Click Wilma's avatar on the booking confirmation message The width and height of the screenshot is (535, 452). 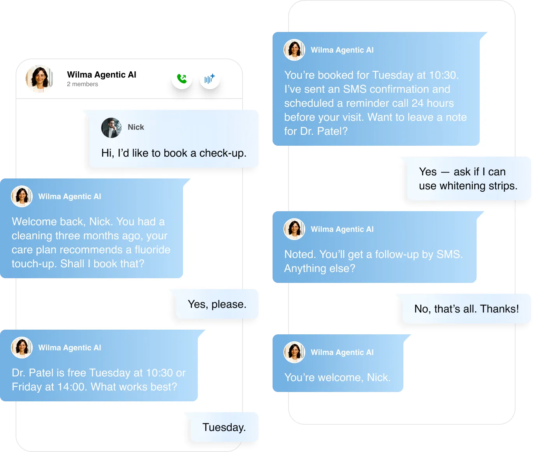[294, 50]
